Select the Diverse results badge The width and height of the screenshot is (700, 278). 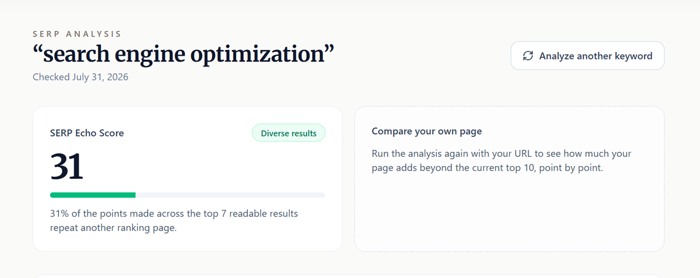pos(289,133)
